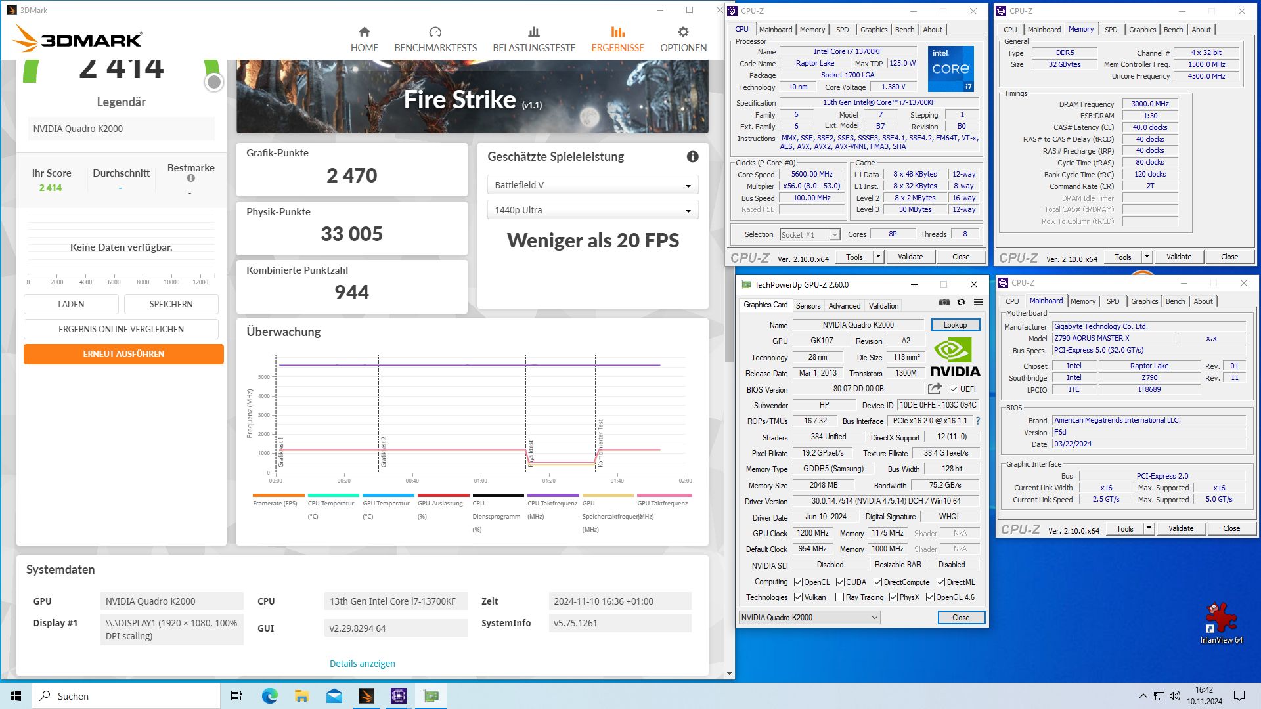This screenshot has height=709, width=1261.
Task: Toggle Ray Tracing checkbox
Action: [x=839, y=597]
